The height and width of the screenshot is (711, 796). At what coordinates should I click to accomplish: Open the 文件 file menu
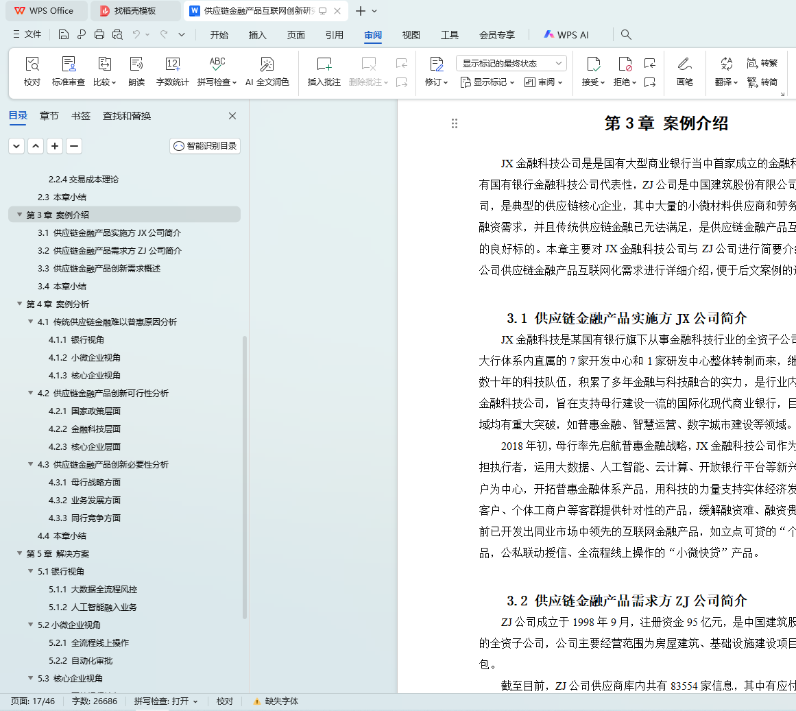pos(27,34)
